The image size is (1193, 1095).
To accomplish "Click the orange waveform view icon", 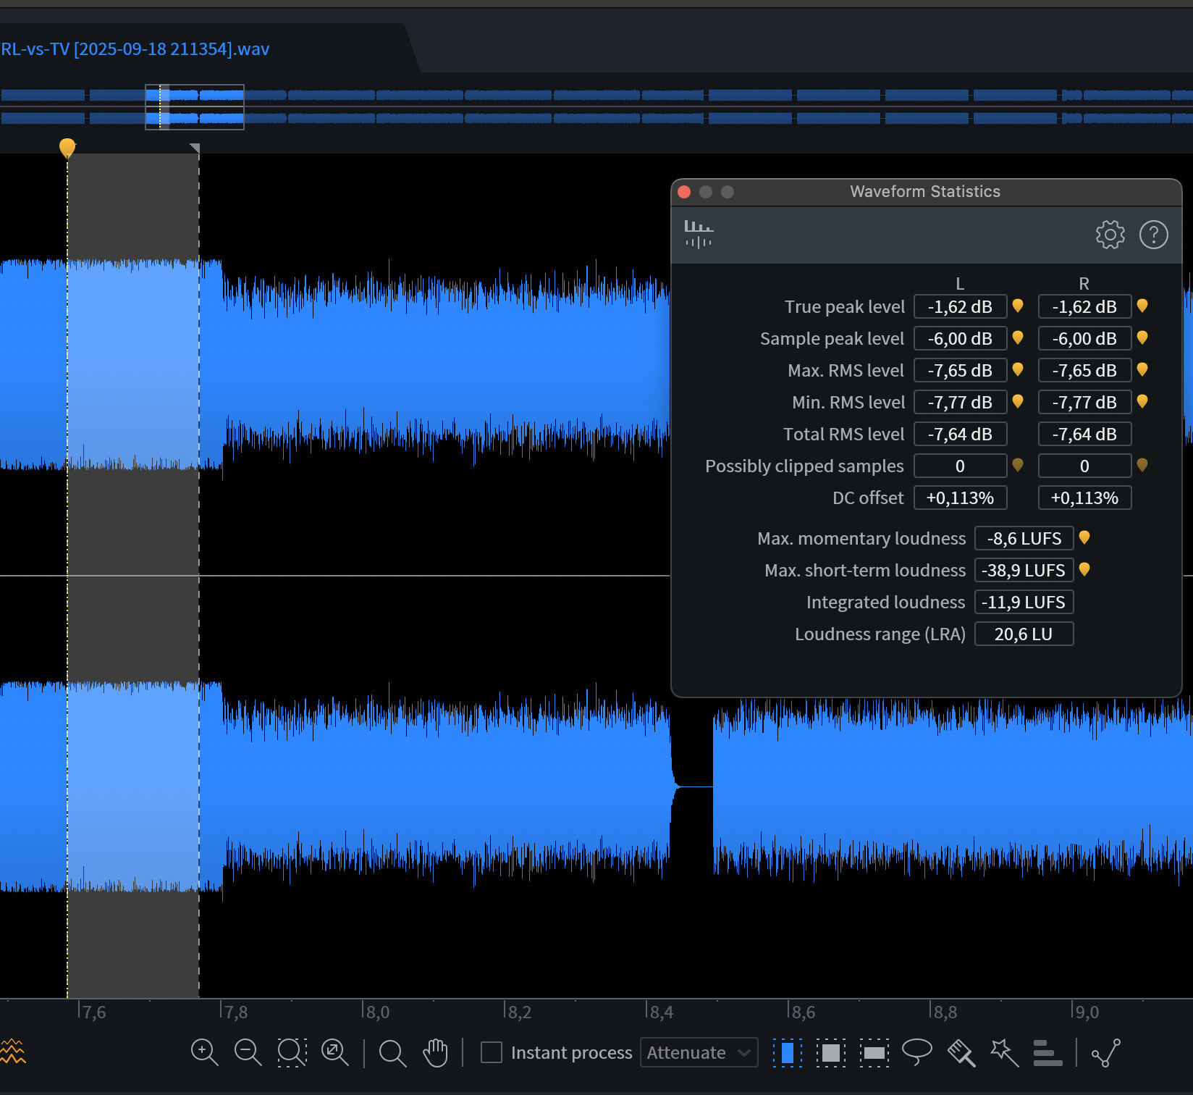I will pyautogui.click(x=13, y=1052).
